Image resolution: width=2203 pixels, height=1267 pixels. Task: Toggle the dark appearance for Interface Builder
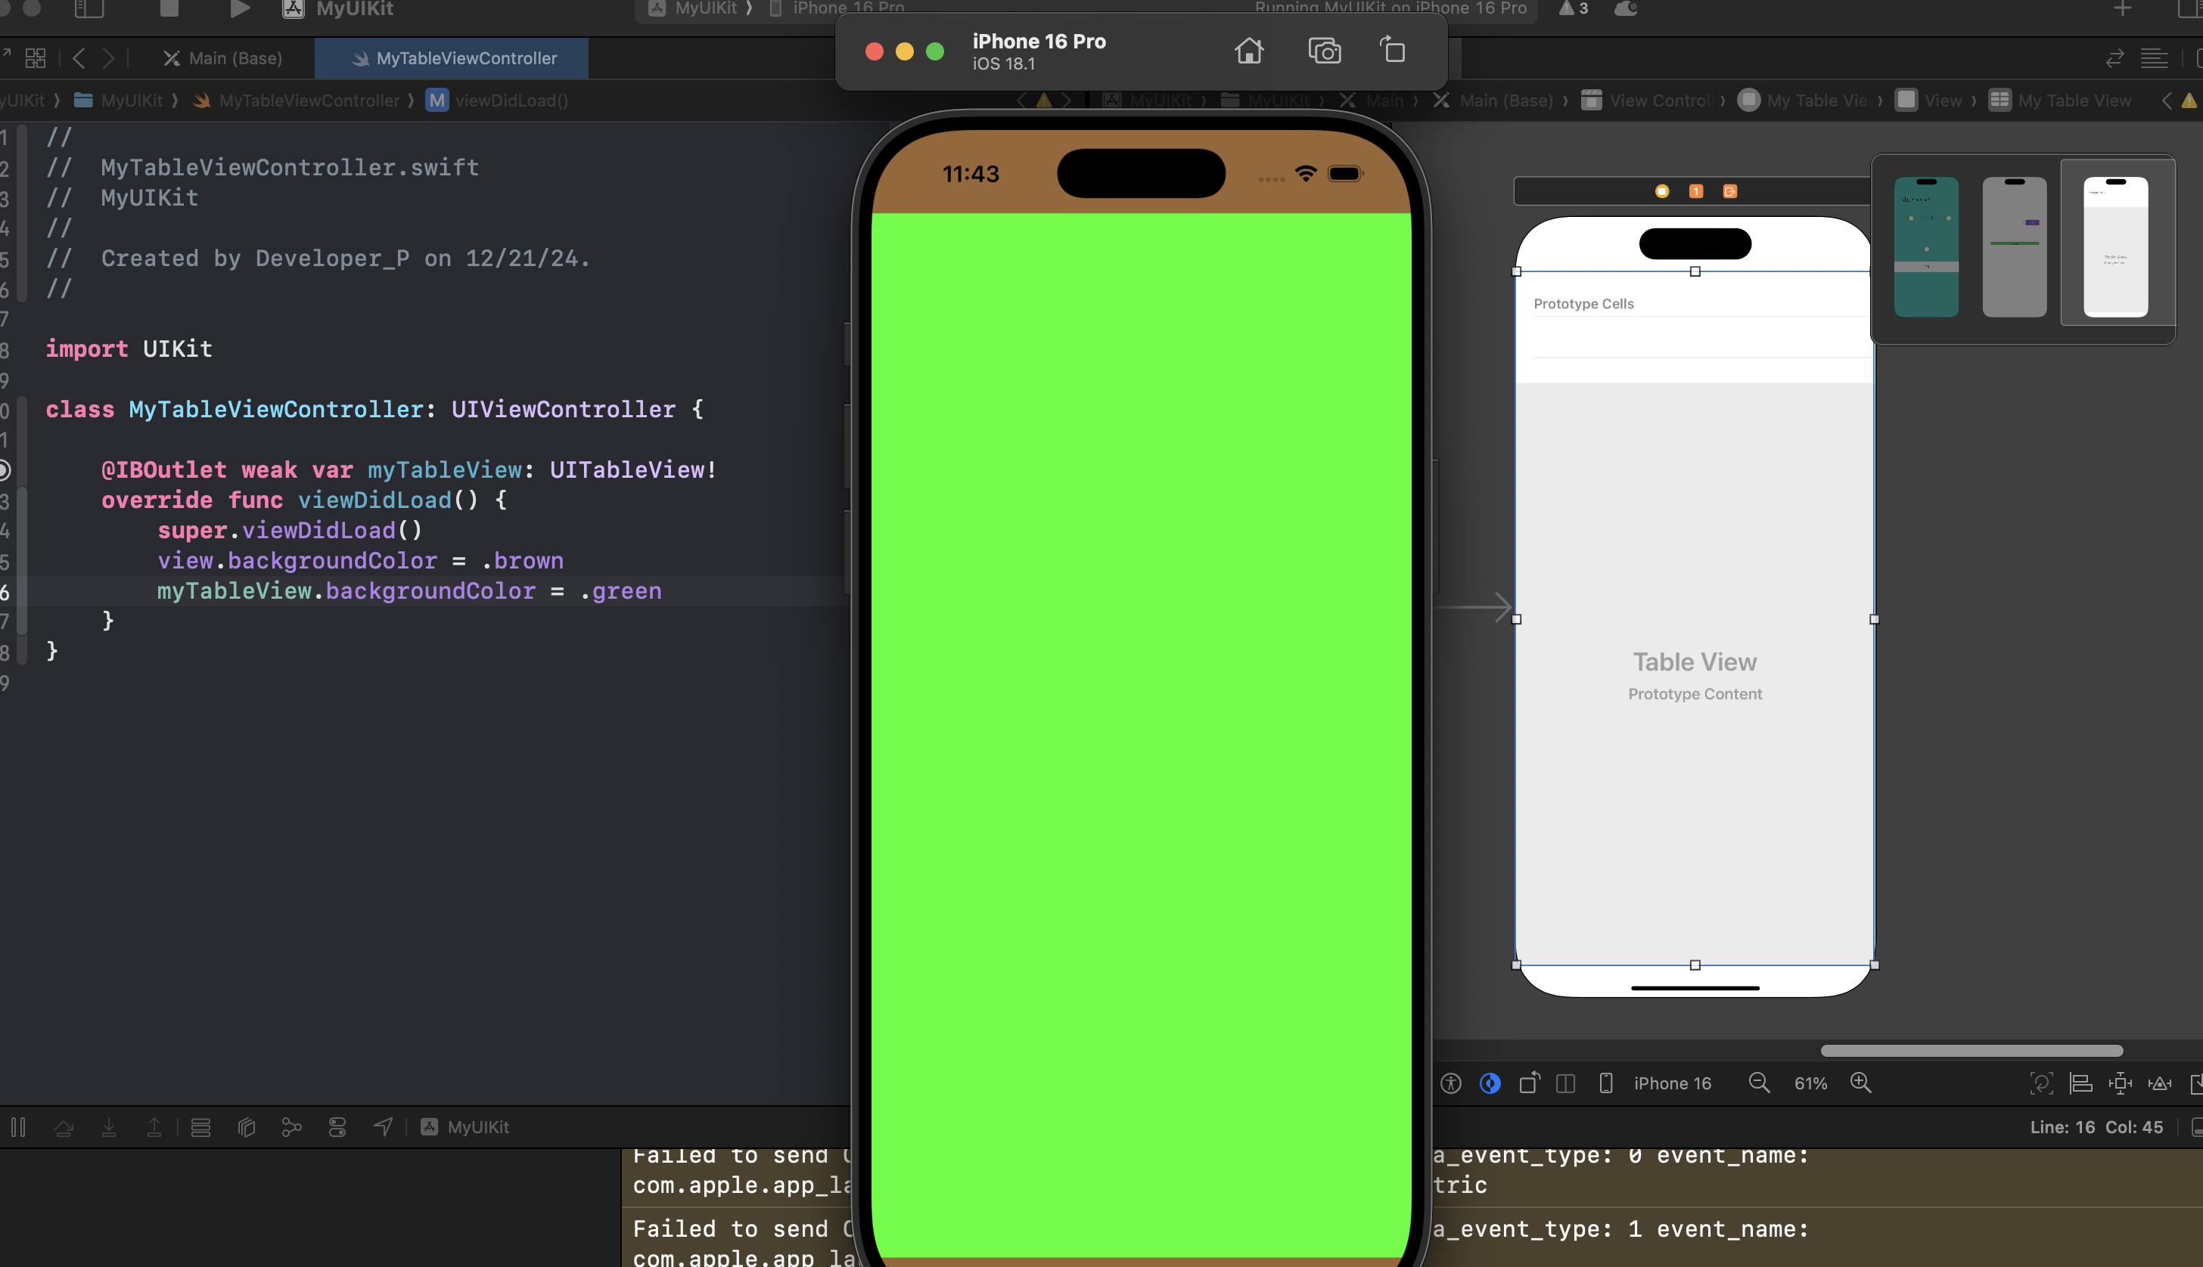coord(1490,1083)
